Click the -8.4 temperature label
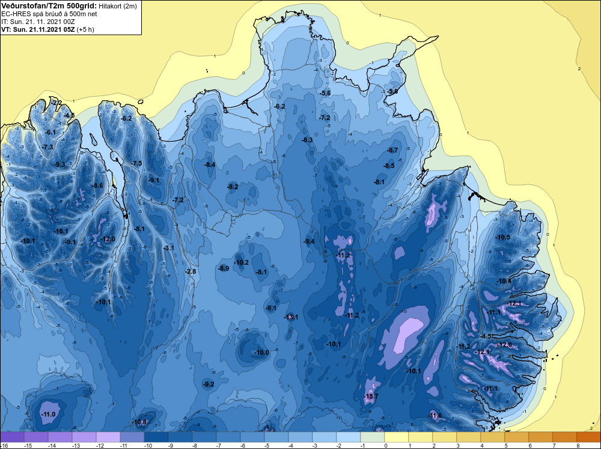601x449 pixels. click(210, 165)
